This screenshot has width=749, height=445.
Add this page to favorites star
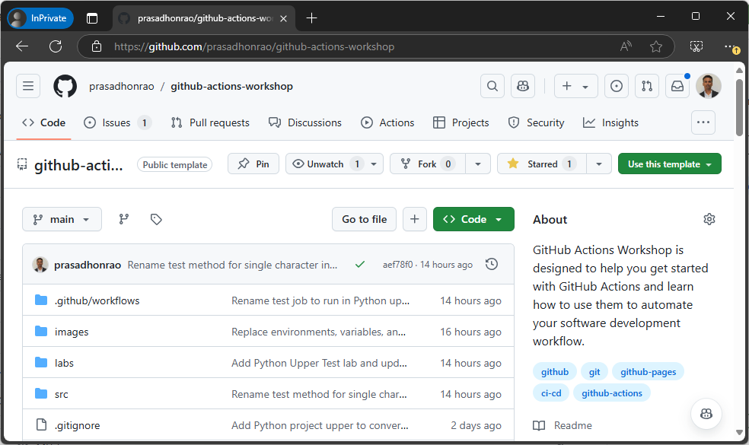click(x=656, y=46)
